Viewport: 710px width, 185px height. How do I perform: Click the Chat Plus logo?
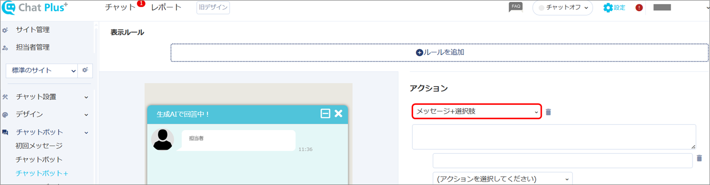coord(35,8)
